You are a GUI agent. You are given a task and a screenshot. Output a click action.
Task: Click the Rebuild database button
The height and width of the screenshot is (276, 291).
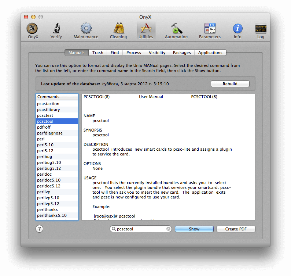(230, 84)
